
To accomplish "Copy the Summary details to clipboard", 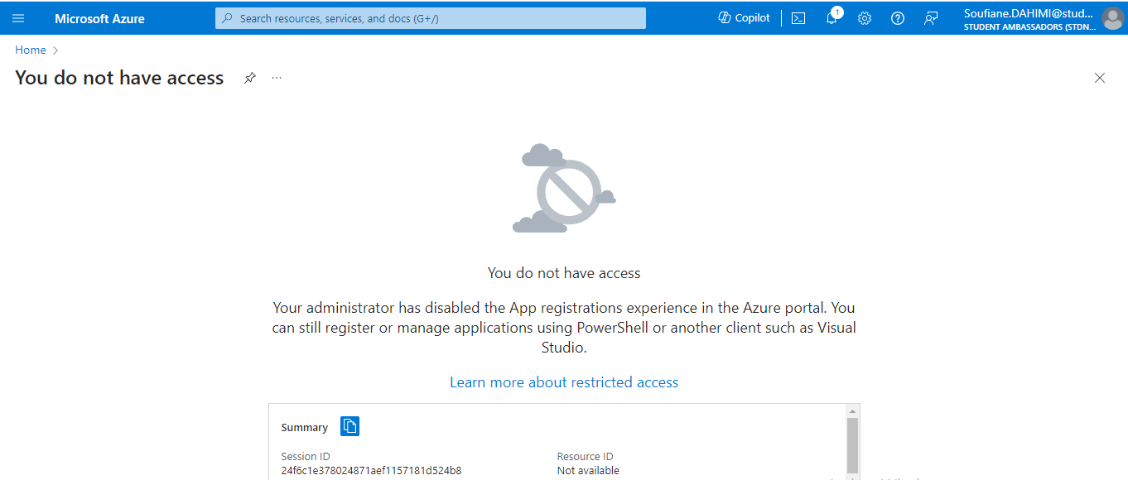I will click(x=349, y=426).
